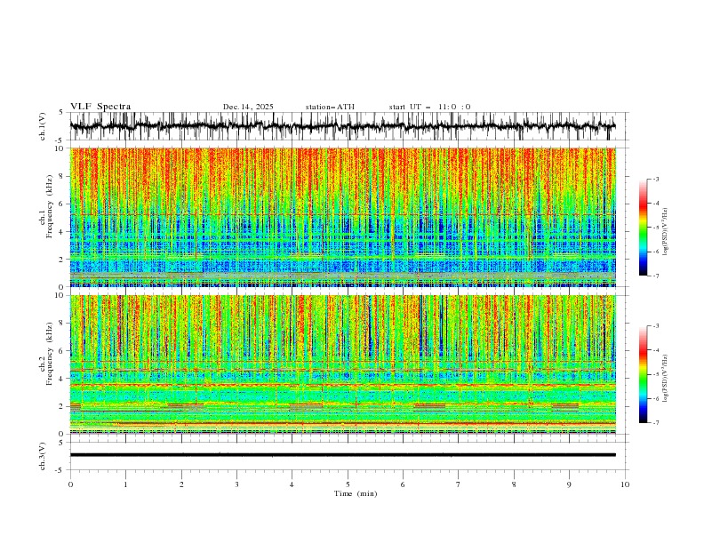
Task: Click the "5" tick on ch.1 voltage axis
Action: pyautogui.click(x=62, y=112)
